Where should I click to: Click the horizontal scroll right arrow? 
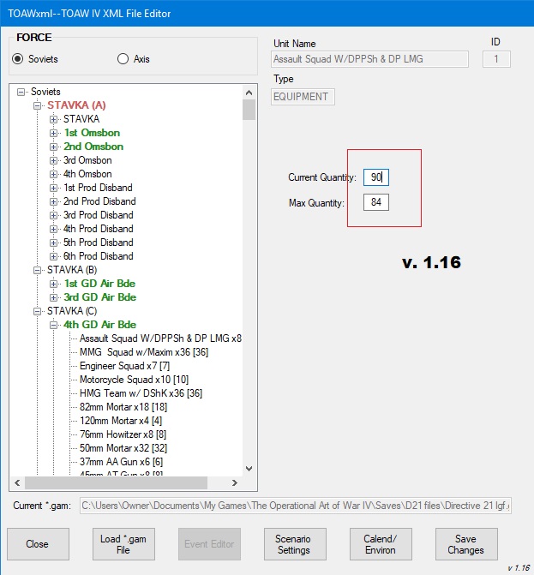point(235,483)
